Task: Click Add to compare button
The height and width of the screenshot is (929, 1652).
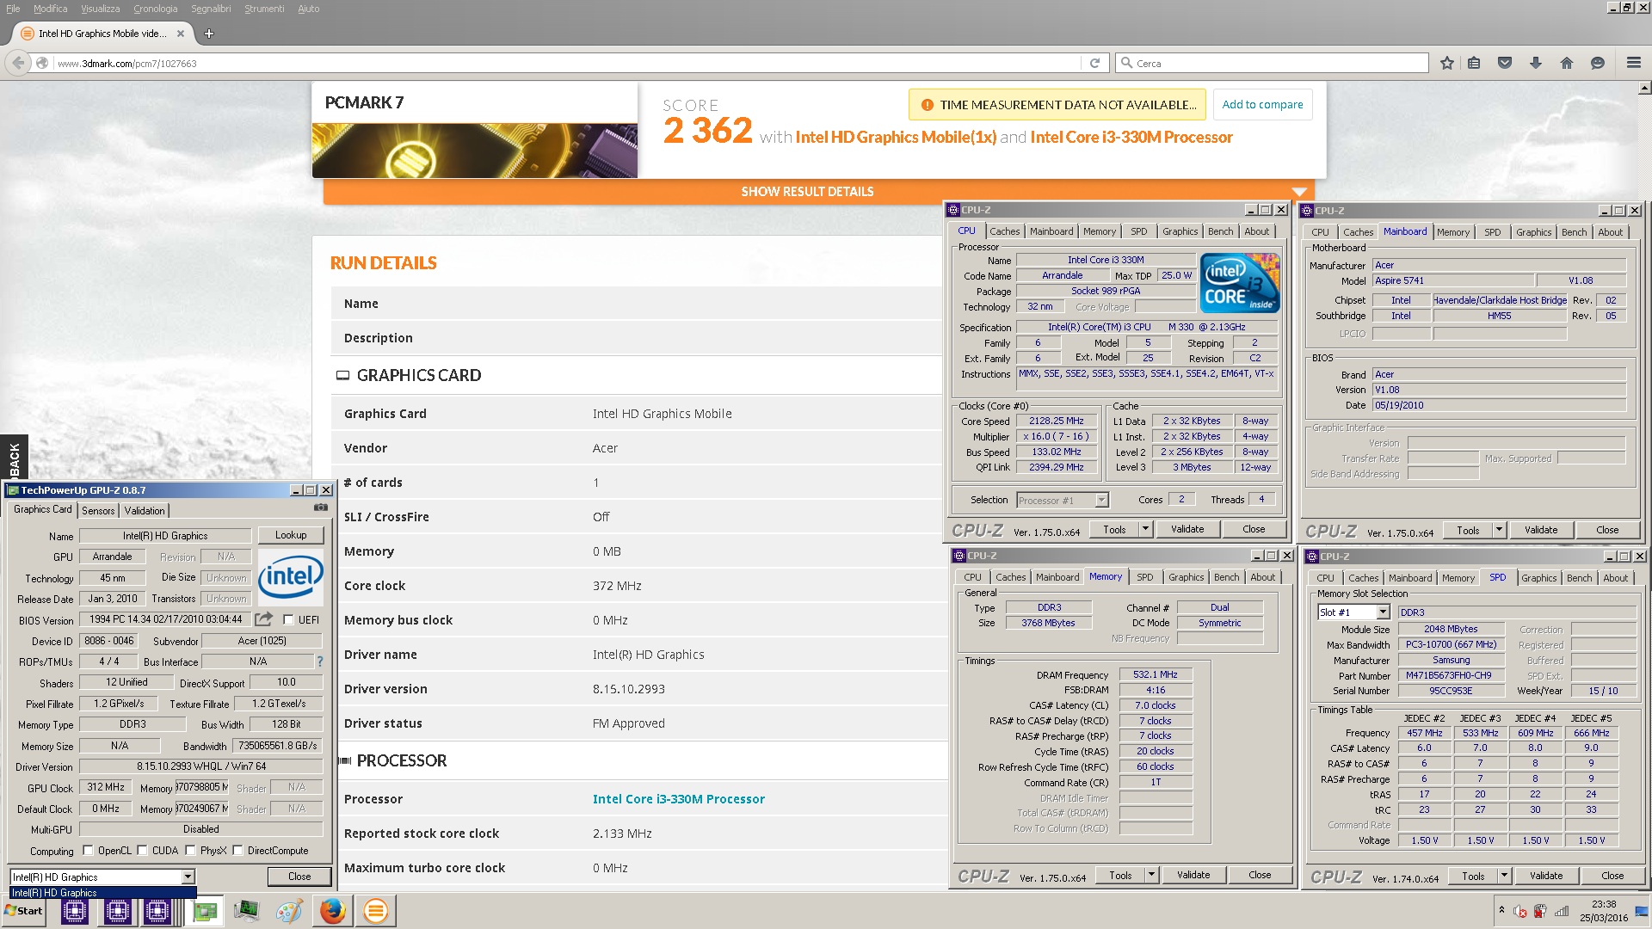Action: pyautogui.click(x=1262, y=105)
